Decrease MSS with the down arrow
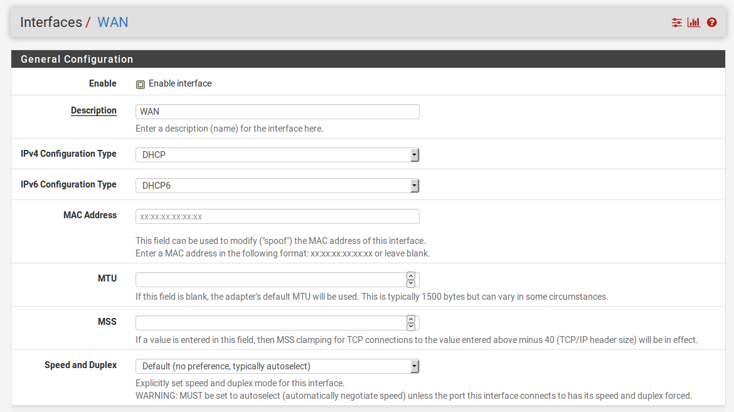 pyautogui.click(x=411, y=326)
